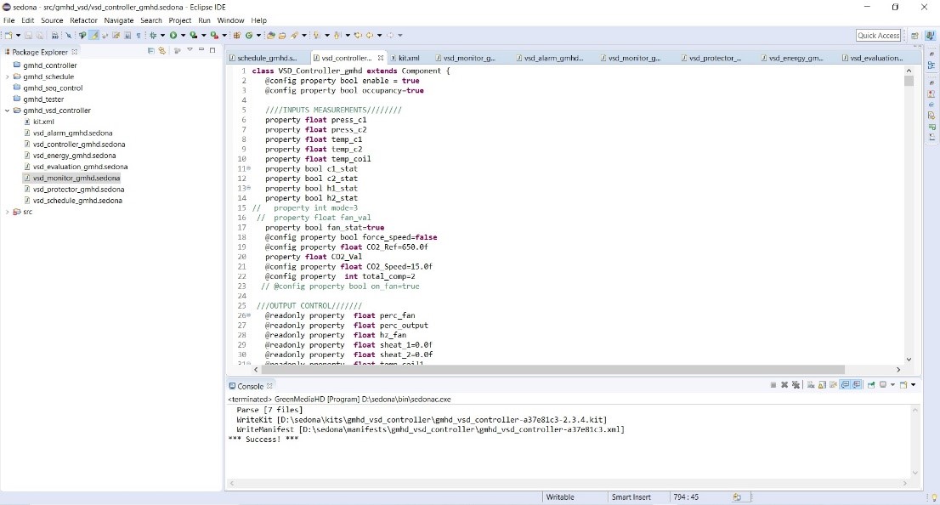This screenshot has height=505, width=940.
Task: Click the Quick Access search box
Action: point(878,35)
